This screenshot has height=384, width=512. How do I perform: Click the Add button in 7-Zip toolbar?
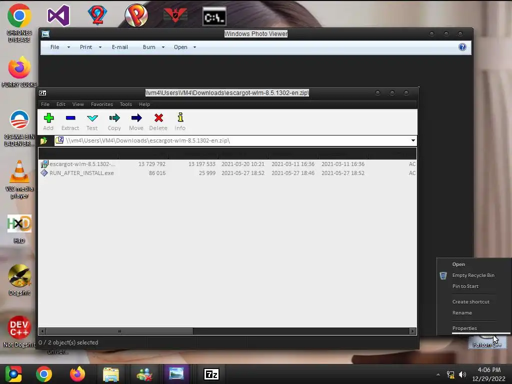point(48,121)
